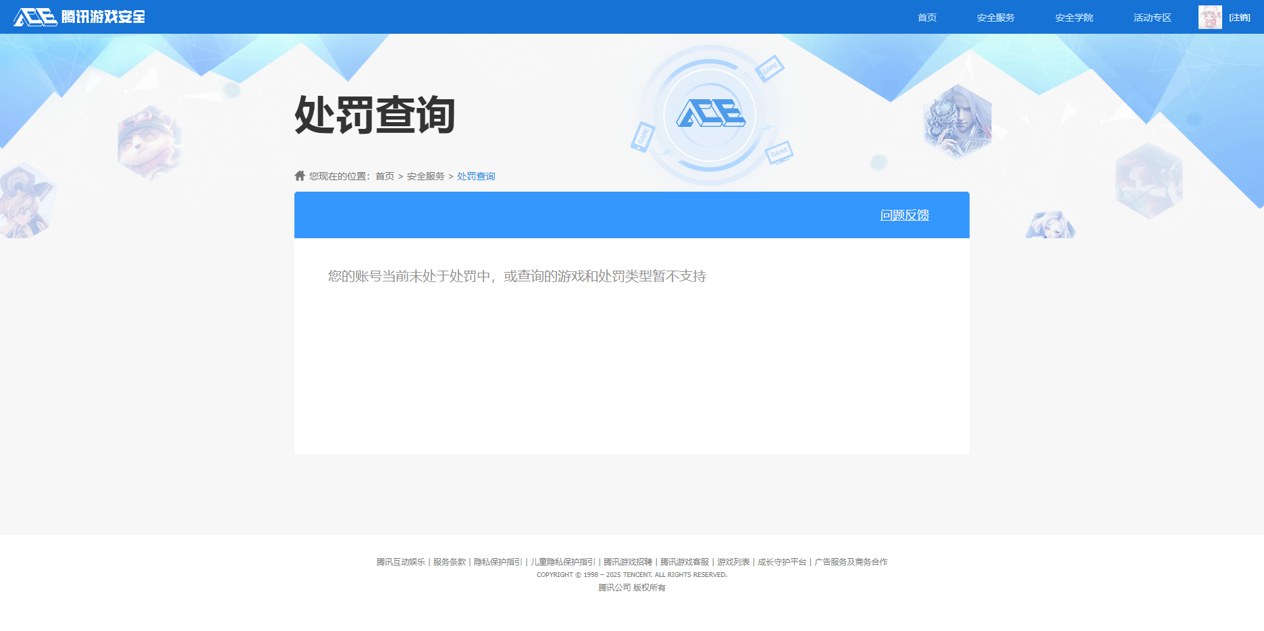This screenshot has width=1264, height=631.
Task: Open the 问题反馈 feedback link
Action: [905, 215]
